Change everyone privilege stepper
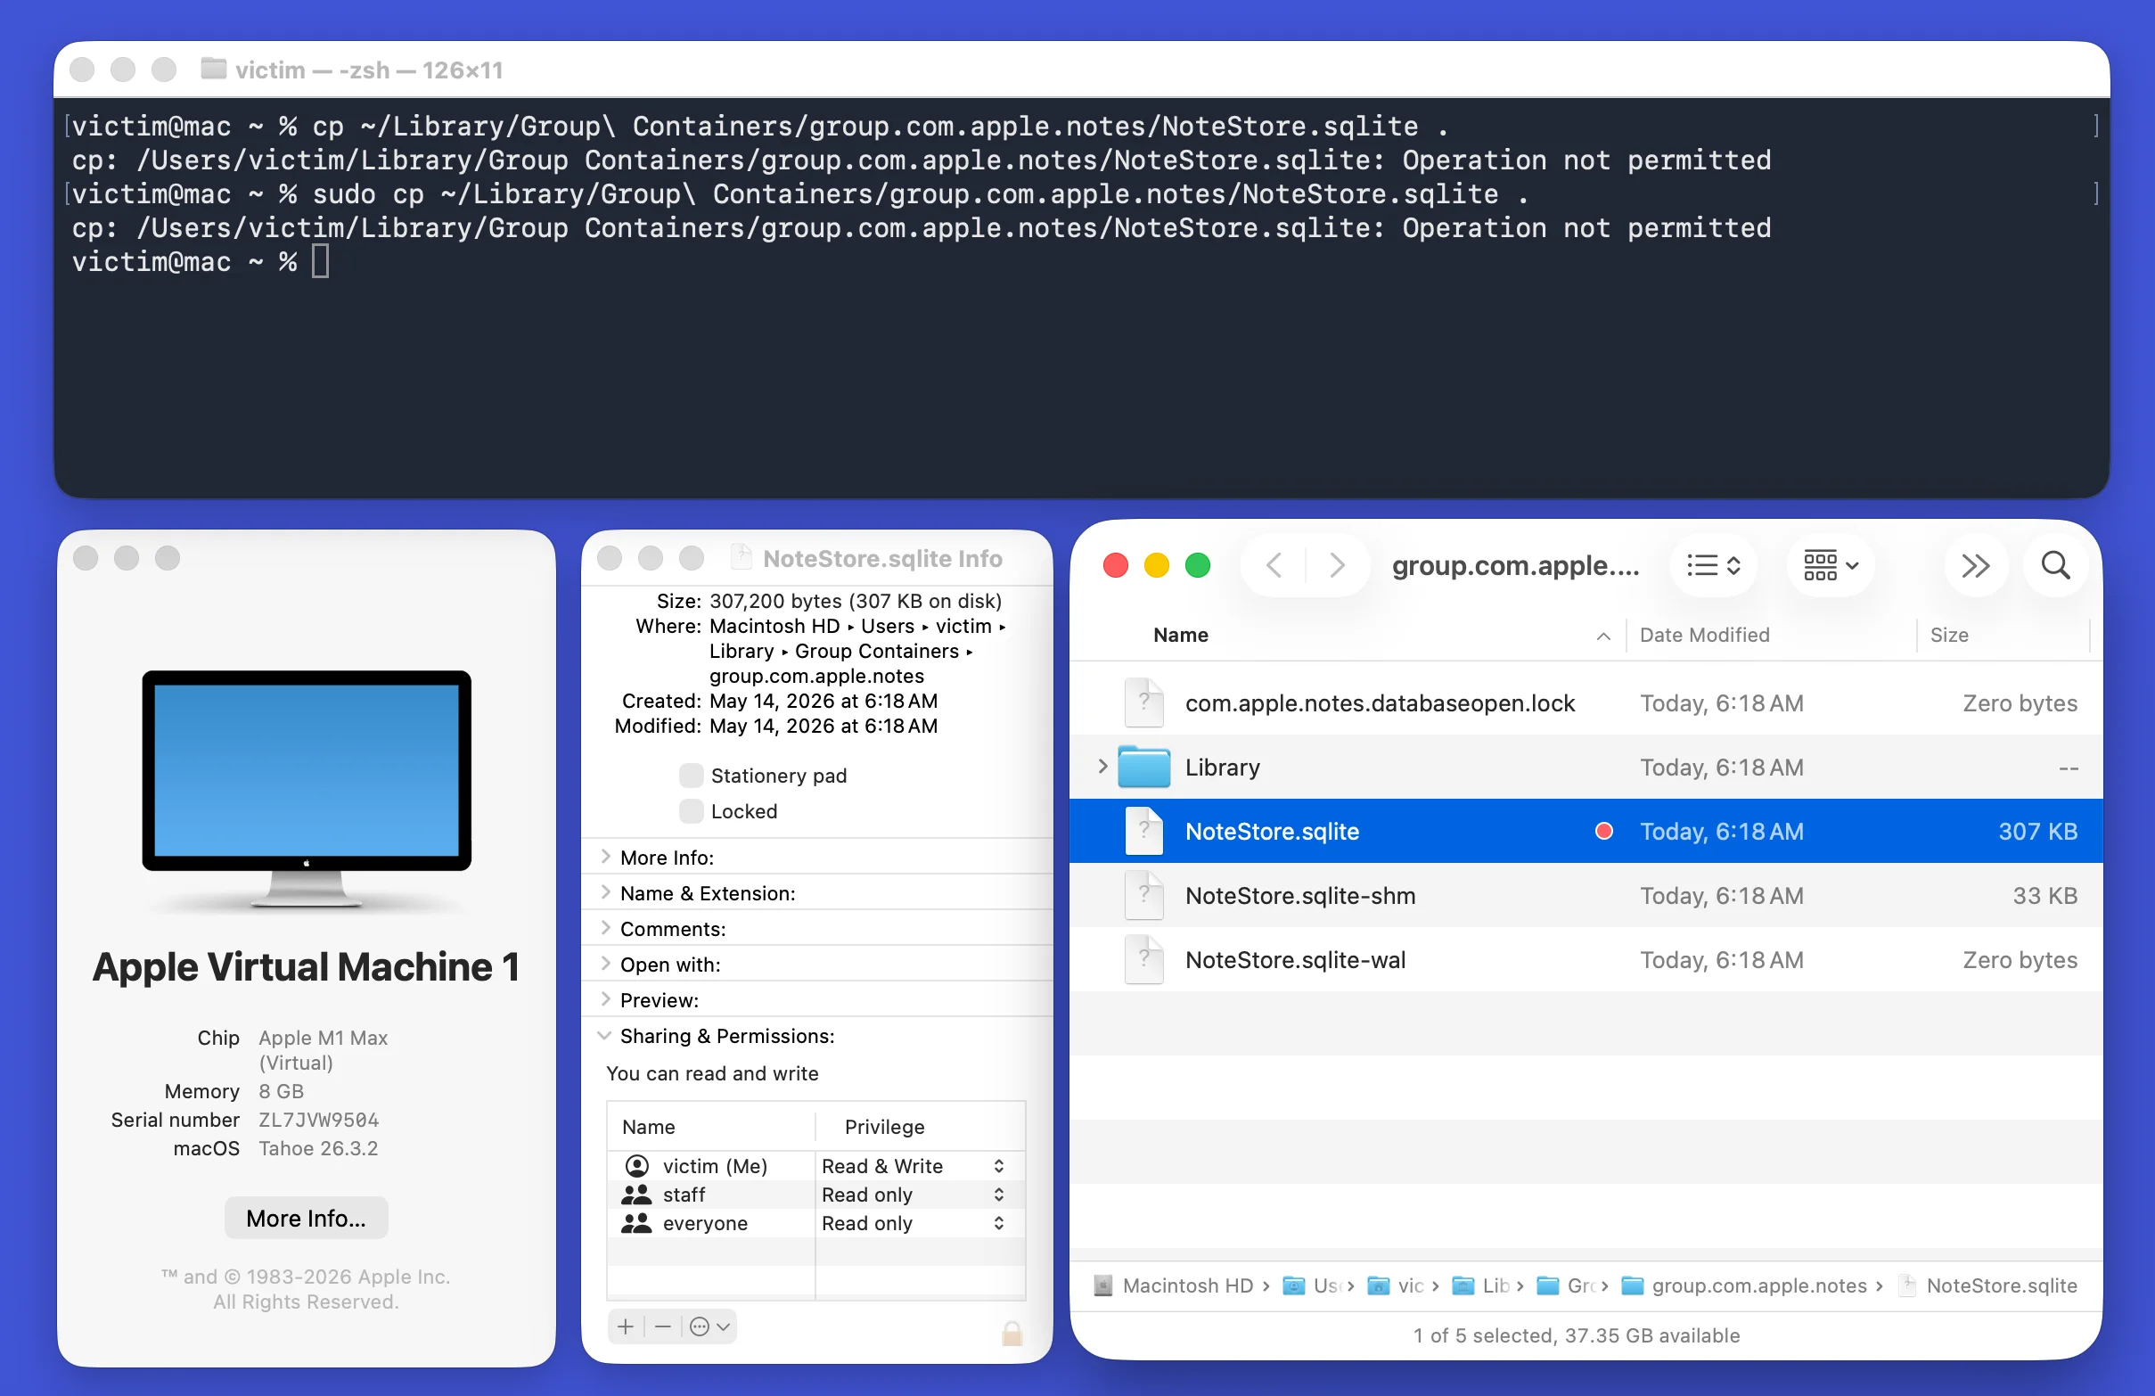The width and height of the screenshot is (2155, 1396). 999,1223
